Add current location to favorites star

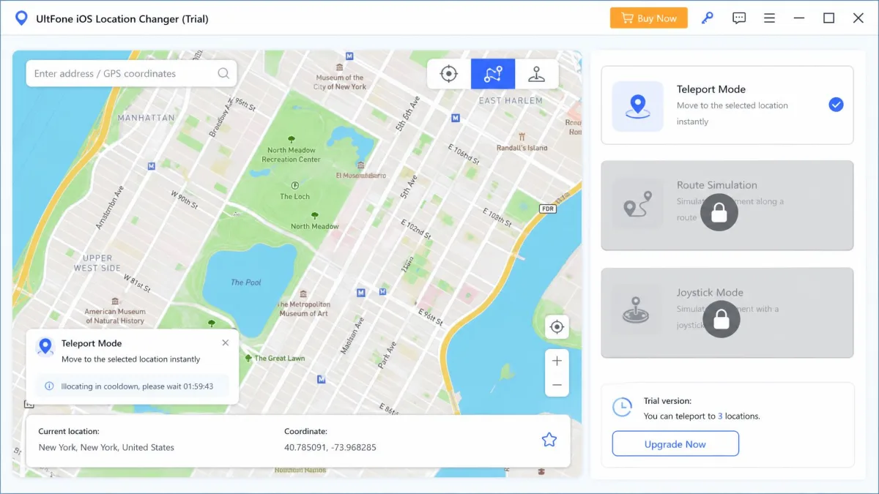(x=549, y=440)
